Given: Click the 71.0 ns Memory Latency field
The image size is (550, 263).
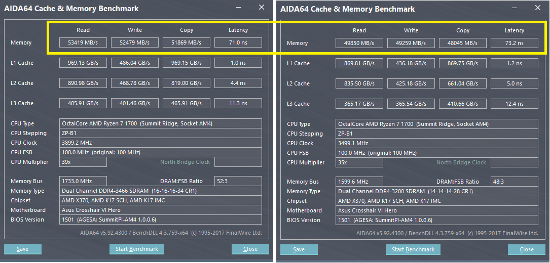Looking at the screenshot, I should (238, 42).
